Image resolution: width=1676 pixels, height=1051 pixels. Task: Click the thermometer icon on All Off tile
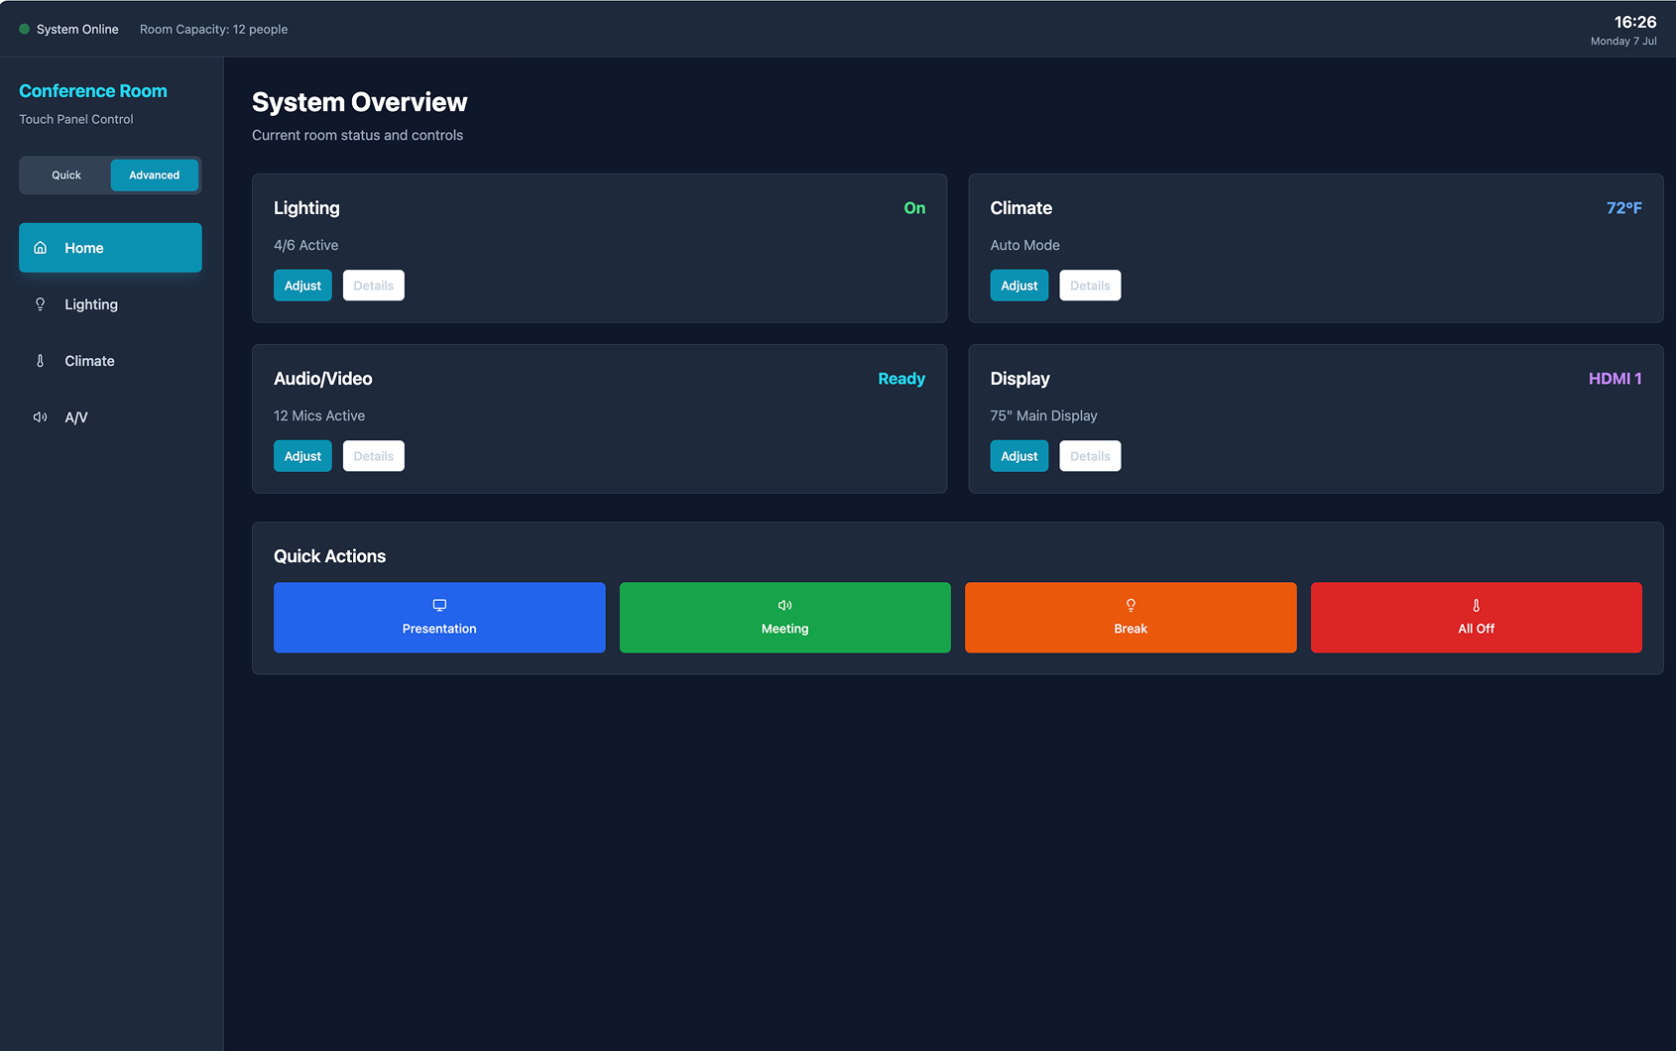[x=1476, y=605]
